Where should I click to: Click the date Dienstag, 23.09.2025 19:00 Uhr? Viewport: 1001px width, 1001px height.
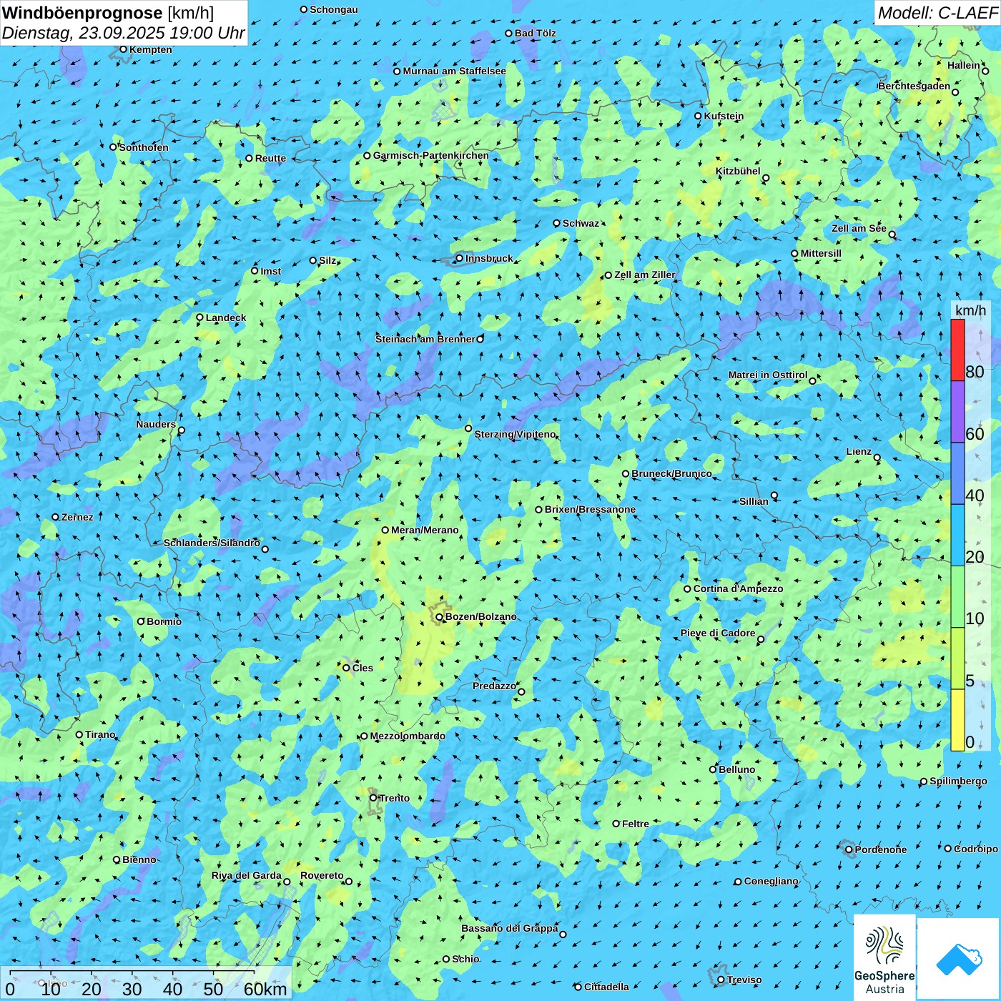[x=123, y=33]
